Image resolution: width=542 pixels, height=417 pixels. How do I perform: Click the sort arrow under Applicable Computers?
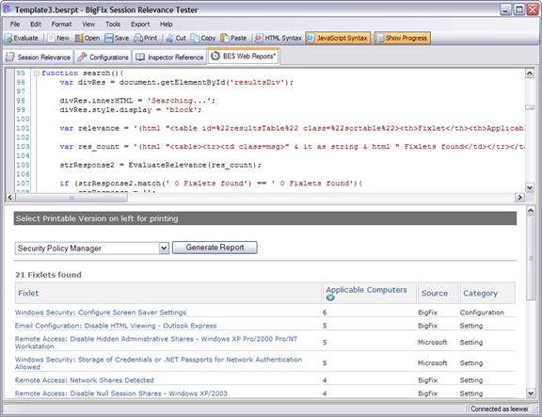(330, 297)
